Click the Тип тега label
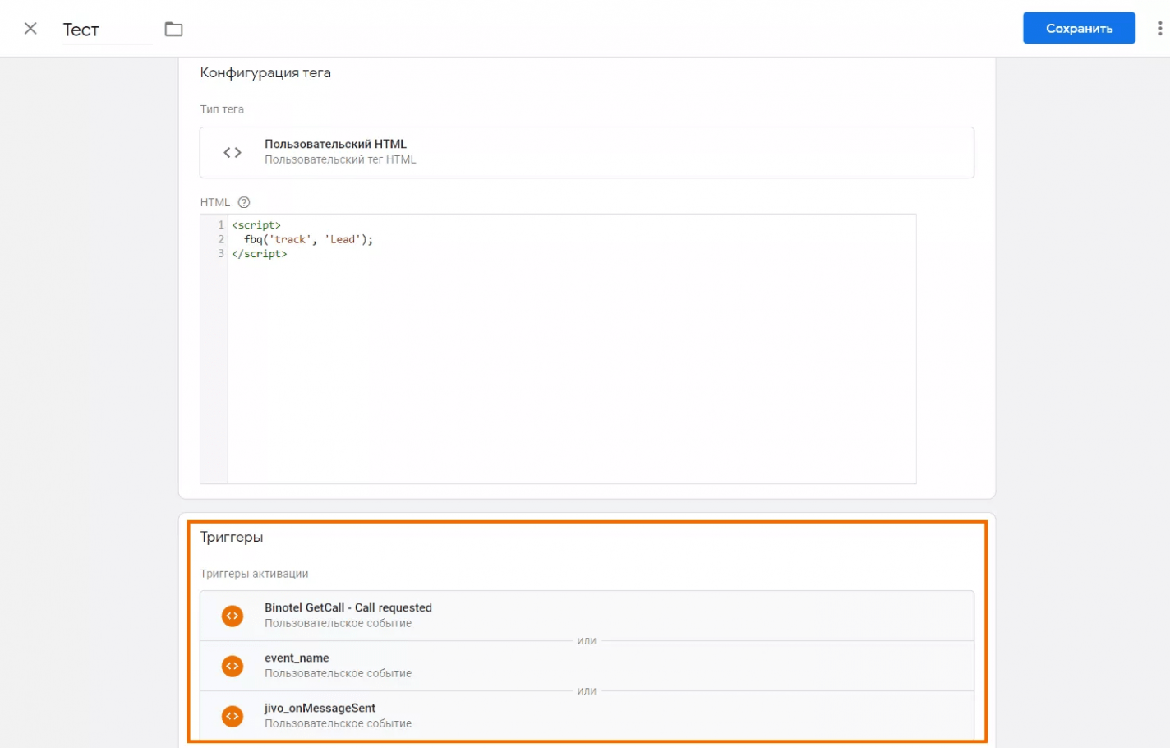The height and width of the screenshot is (748, 1170). pyautogui.click(x=222, y=109)
